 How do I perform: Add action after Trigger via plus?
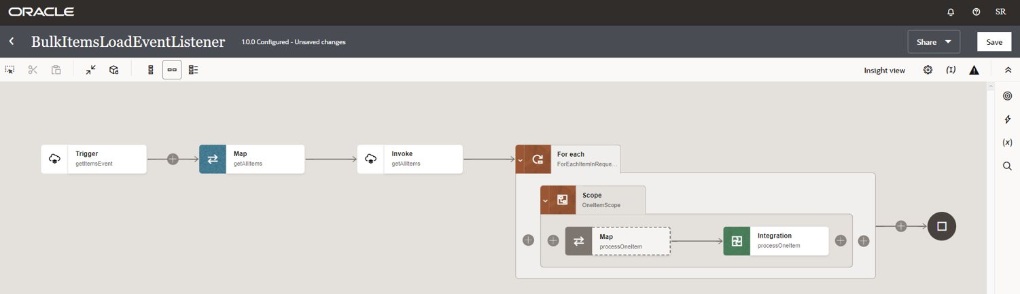click(x=173, y=159)
